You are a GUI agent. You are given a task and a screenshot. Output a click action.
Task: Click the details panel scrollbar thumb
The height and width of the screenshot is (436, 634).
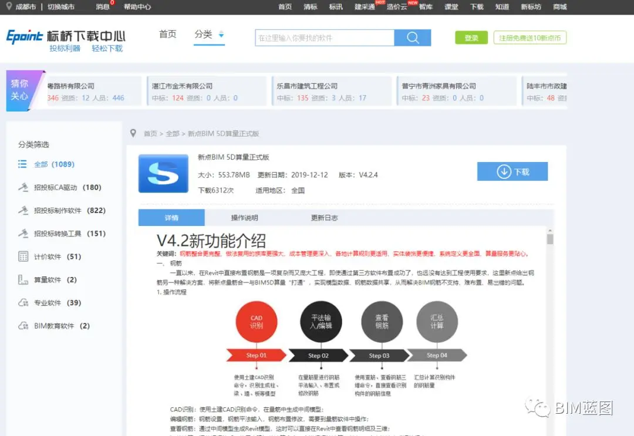pyautogui.click(x=550, y=239)
